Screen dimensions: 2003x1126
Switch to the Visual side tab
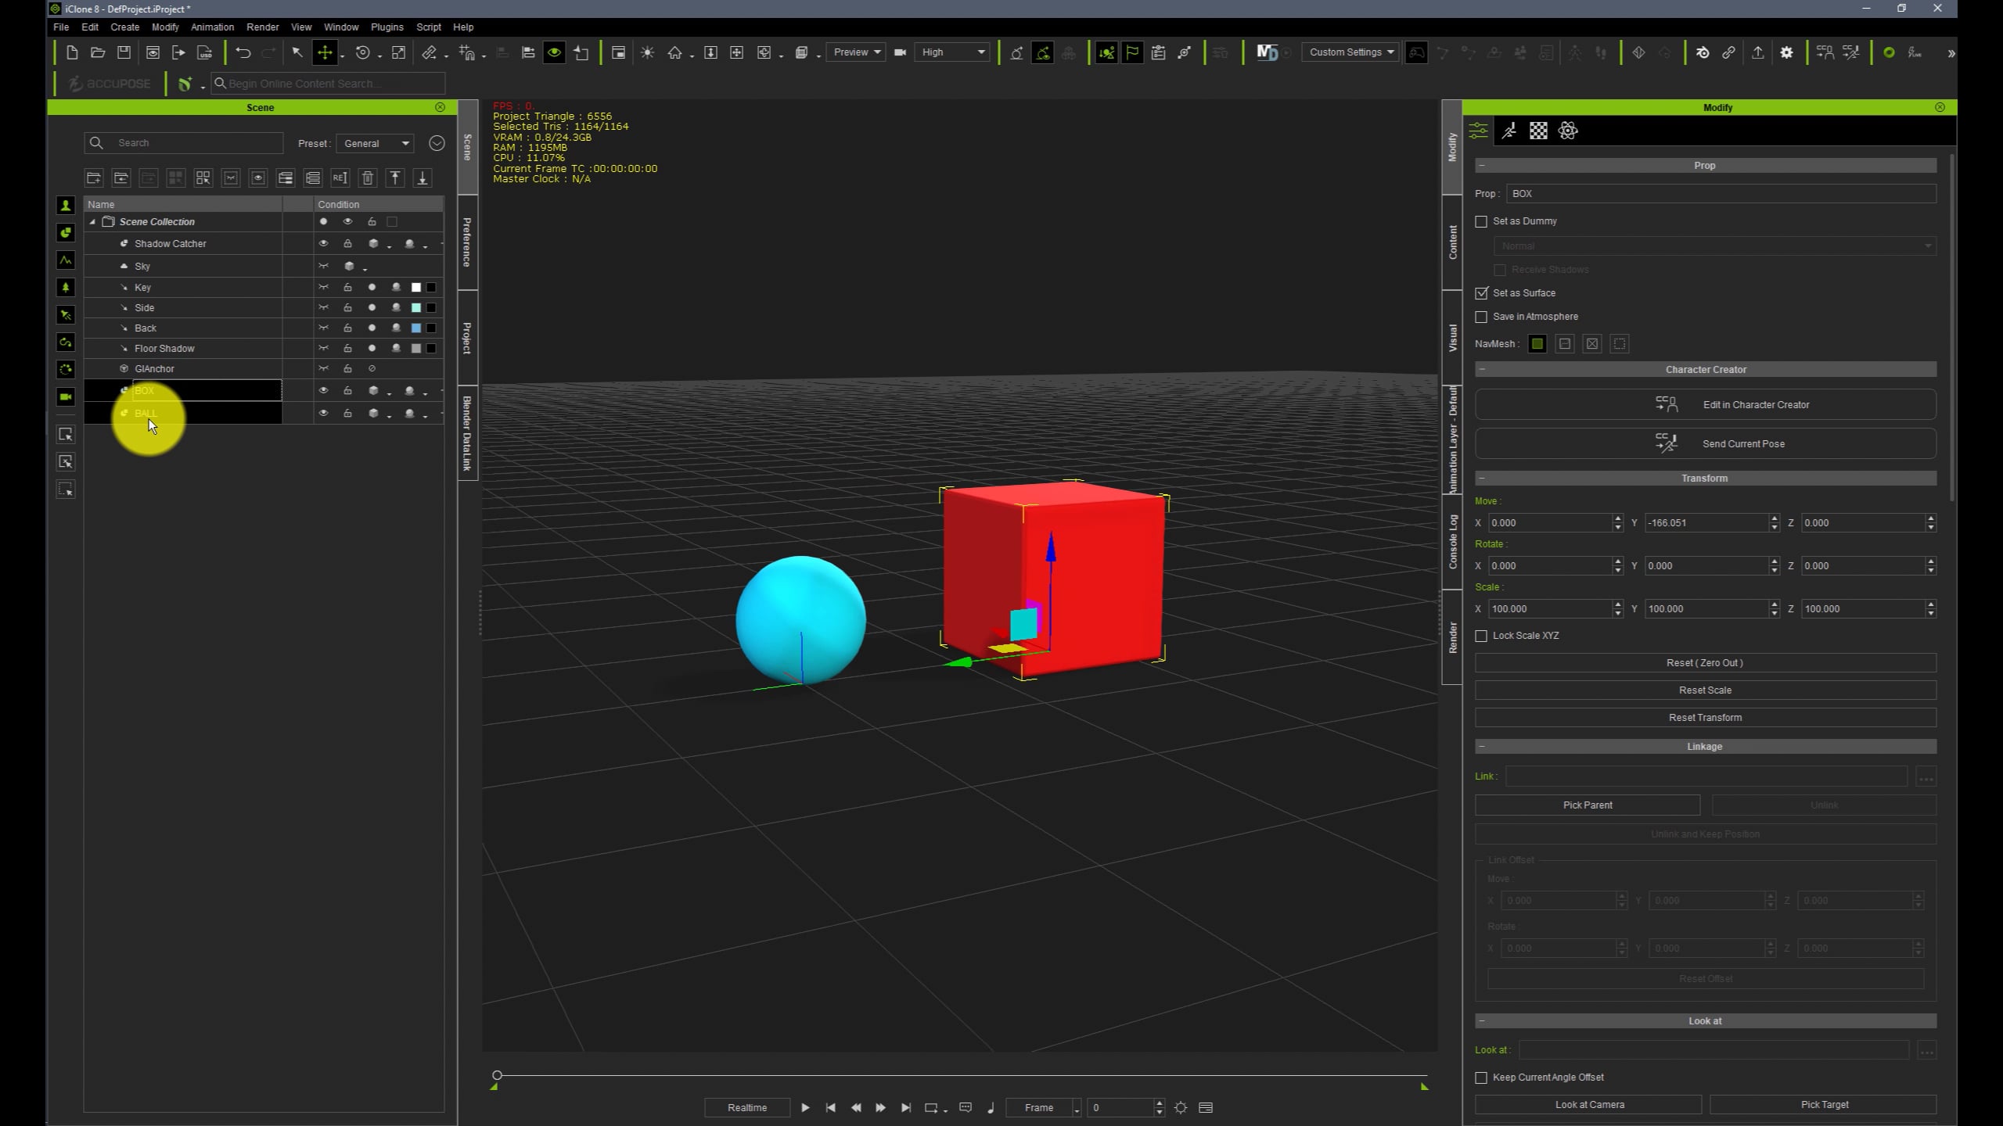click(1452, 338)
